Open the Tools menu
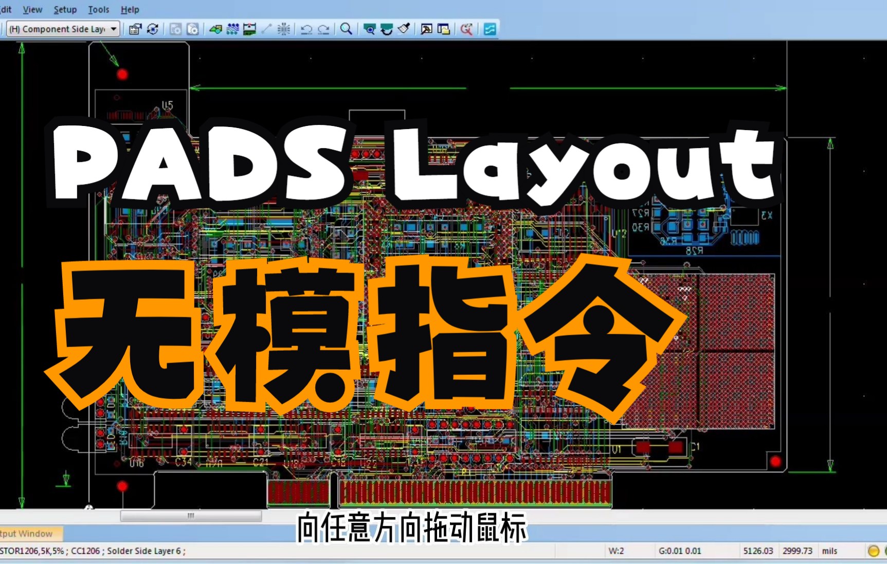 tap(98, 9)
